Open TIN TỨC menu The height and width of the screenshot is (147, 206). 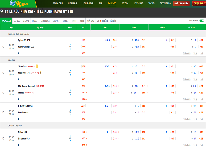151,3
